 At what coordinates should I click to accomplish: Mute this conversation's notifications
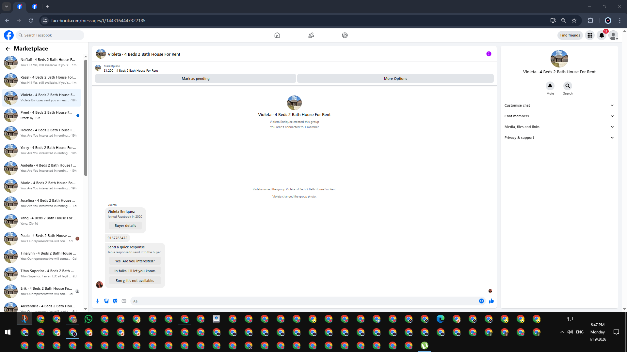[x=550, y=86]
